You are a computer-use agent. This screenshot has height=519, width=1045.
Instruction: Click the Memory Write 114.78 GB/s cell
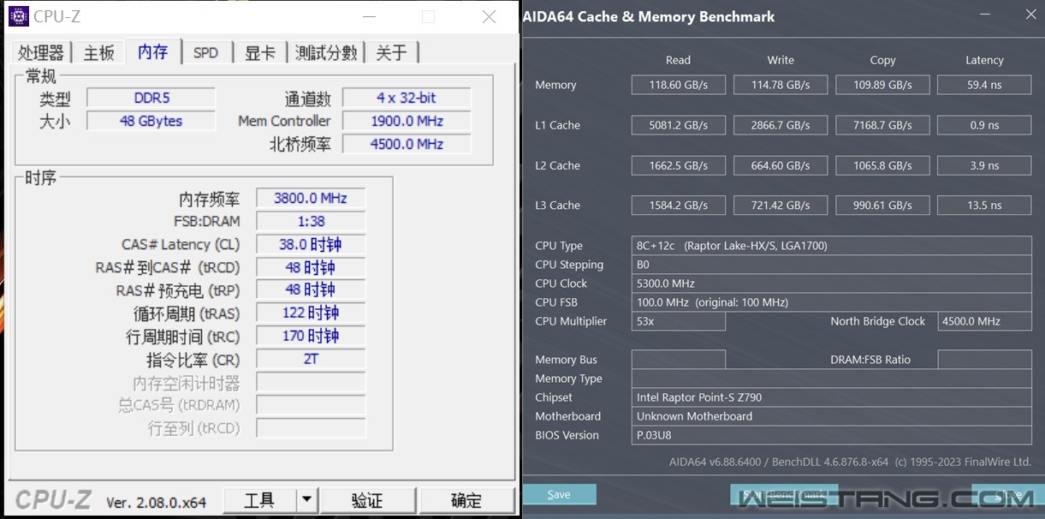tap(781, 85)
